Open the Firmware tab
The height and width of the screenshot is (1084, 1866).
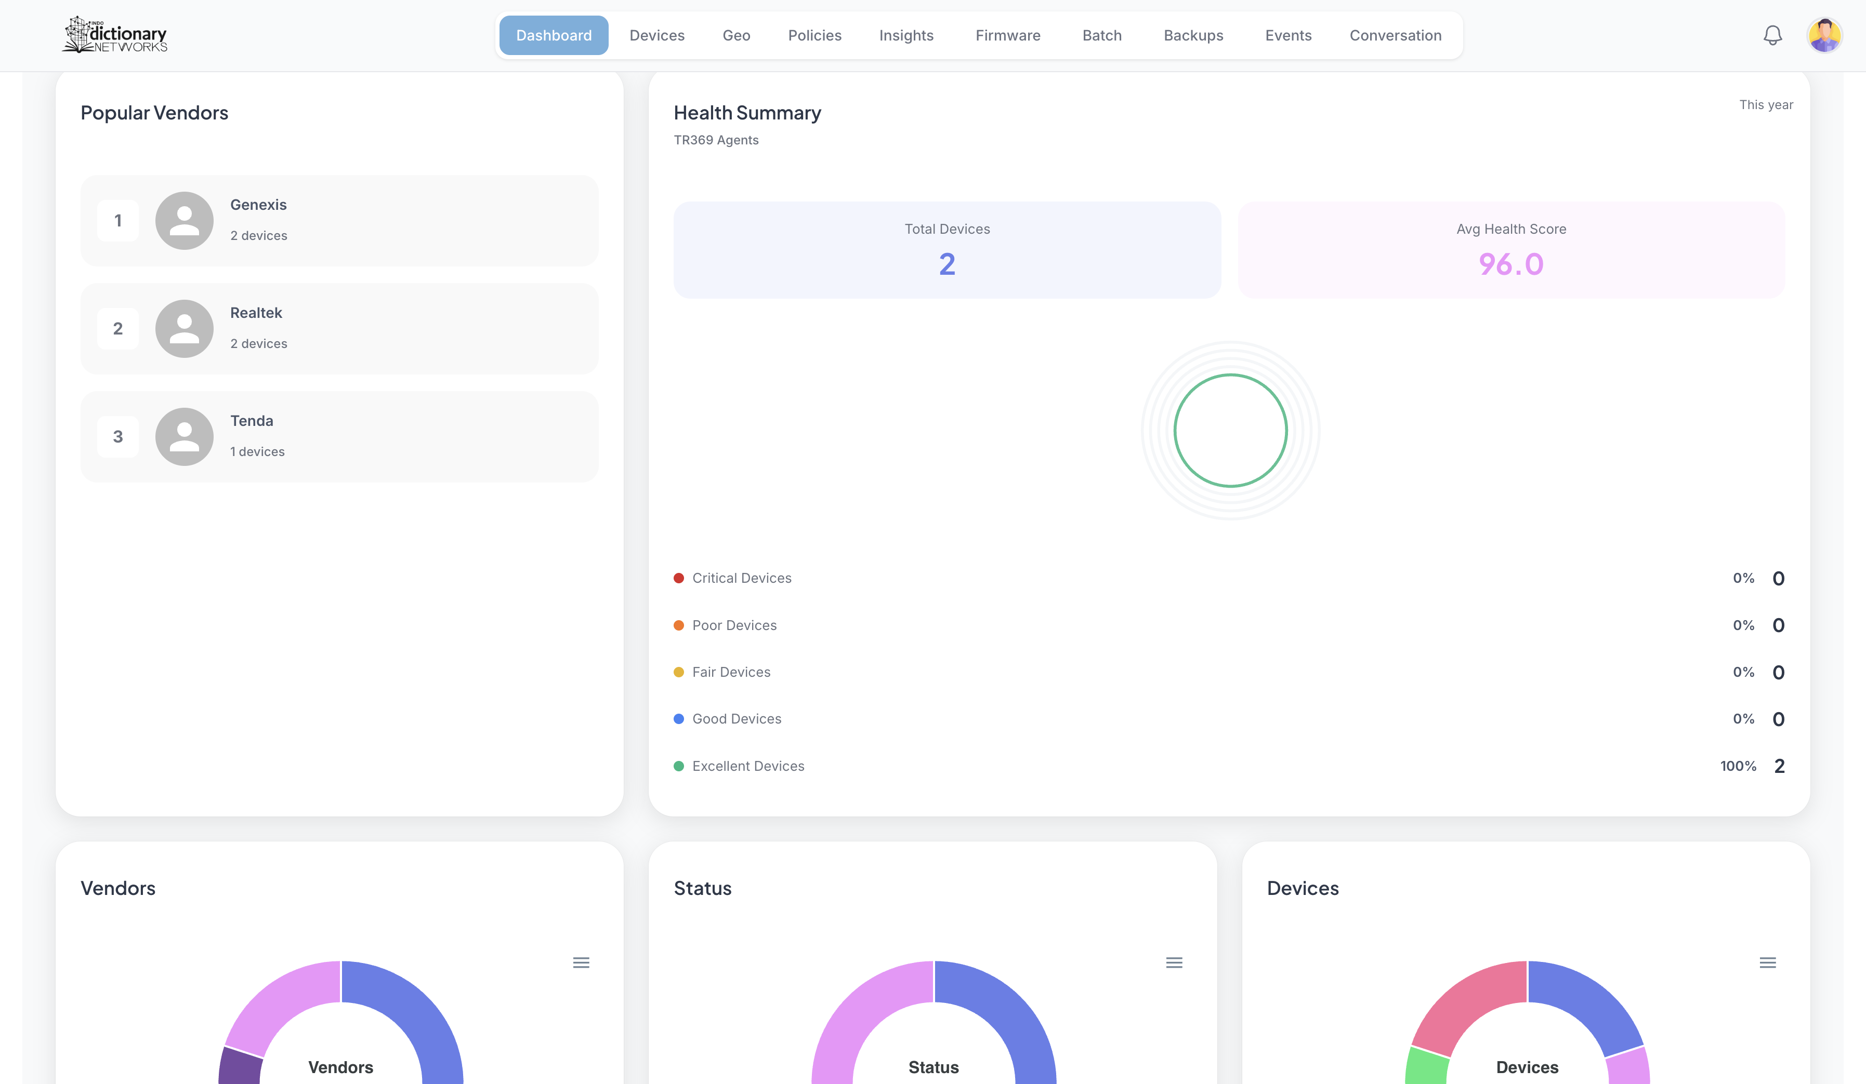(x=1007, y=35)
